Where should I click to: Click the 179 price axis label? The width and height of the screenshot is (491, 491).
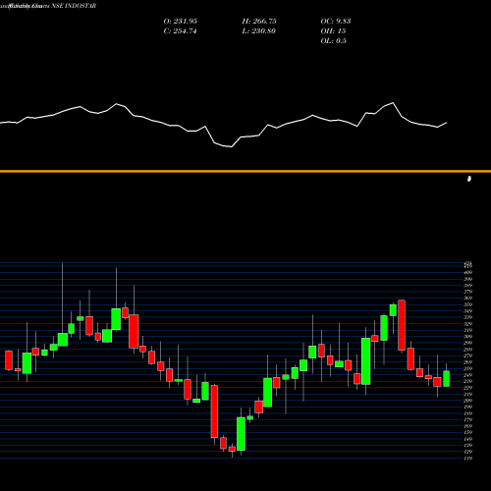click(x=468, y=419)
